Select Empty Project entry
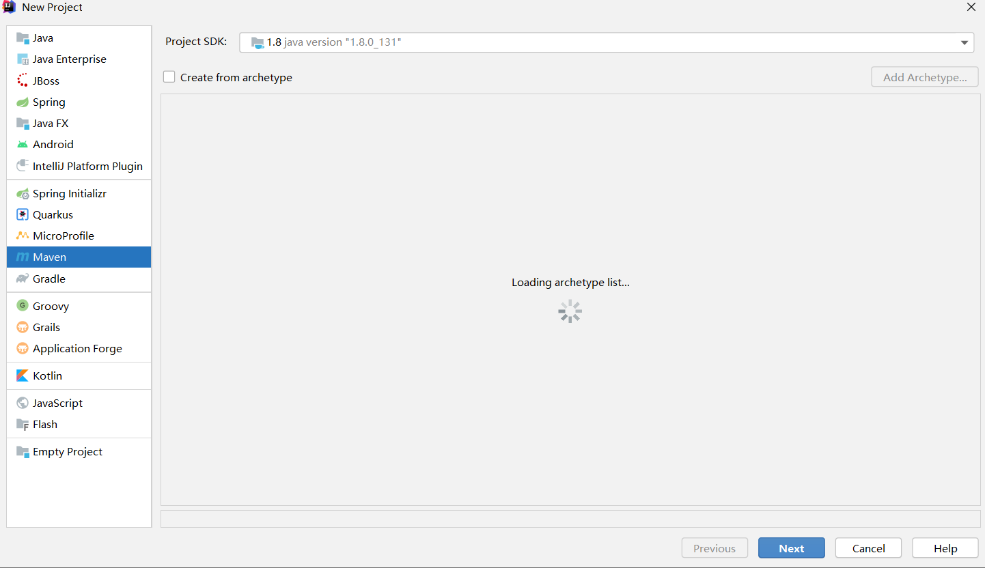The height and width of the screenshot is (568, 985). click(79, 452)
